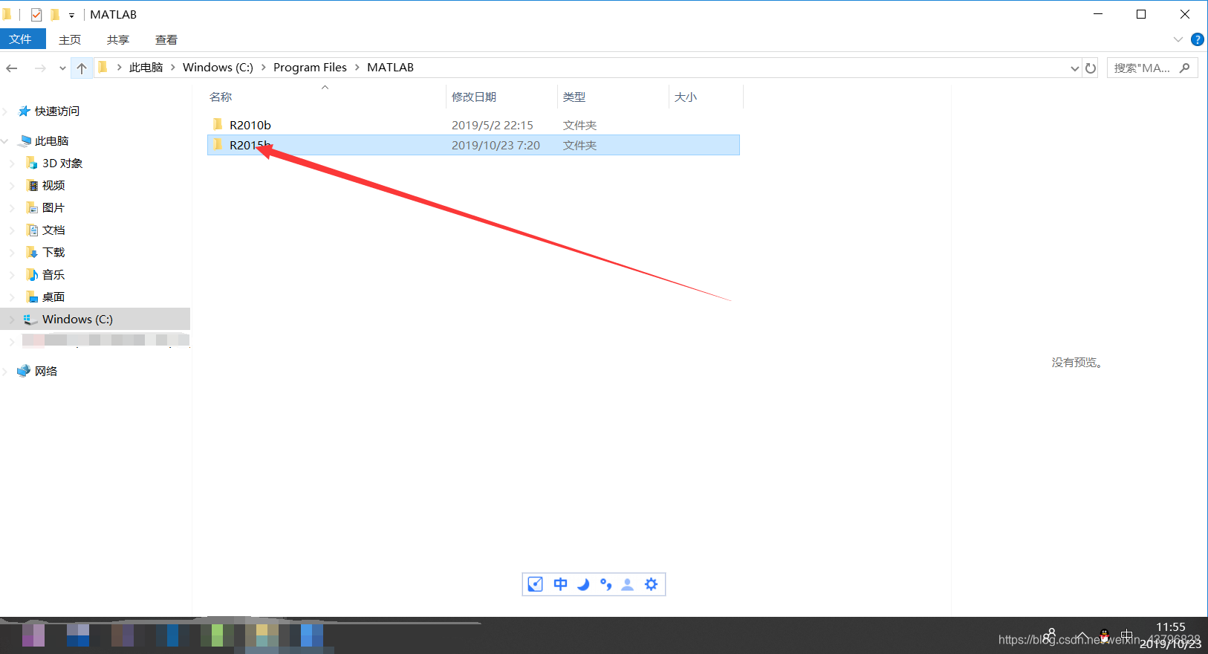Screen dimensions: 1208x654
Task: Open 音乐 in navigation pane
Action: pos(53,275)
